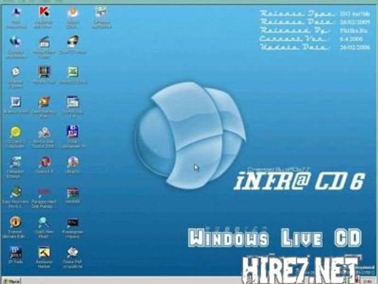Launch the disk doctor icon beside CDCheck
Viewport: 378px width, 284px height.
click(44, 132)
